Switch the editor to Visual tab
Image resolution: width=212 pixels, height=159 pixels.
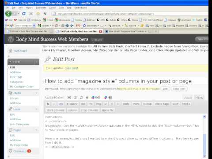(x=188, y=98)
